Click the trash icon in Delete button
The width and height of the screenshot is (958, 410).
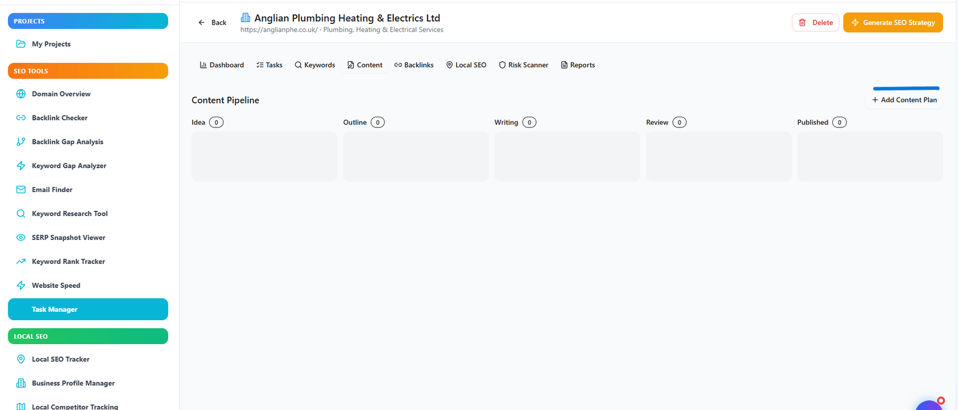[802, 23]
